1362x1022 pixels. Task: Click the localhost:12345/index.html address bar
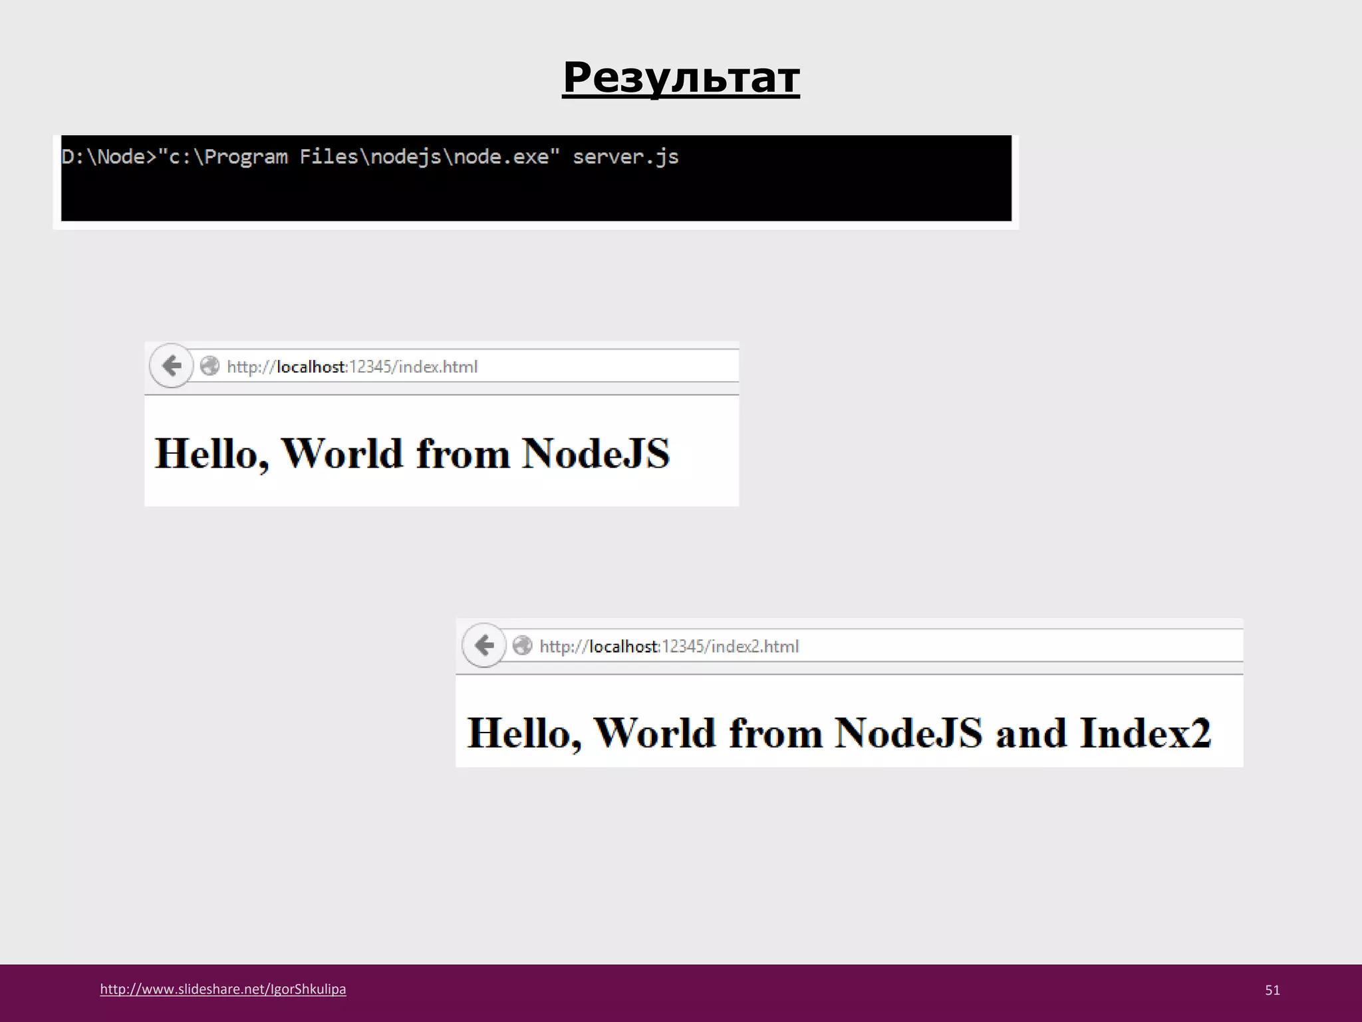click(466, 366)
